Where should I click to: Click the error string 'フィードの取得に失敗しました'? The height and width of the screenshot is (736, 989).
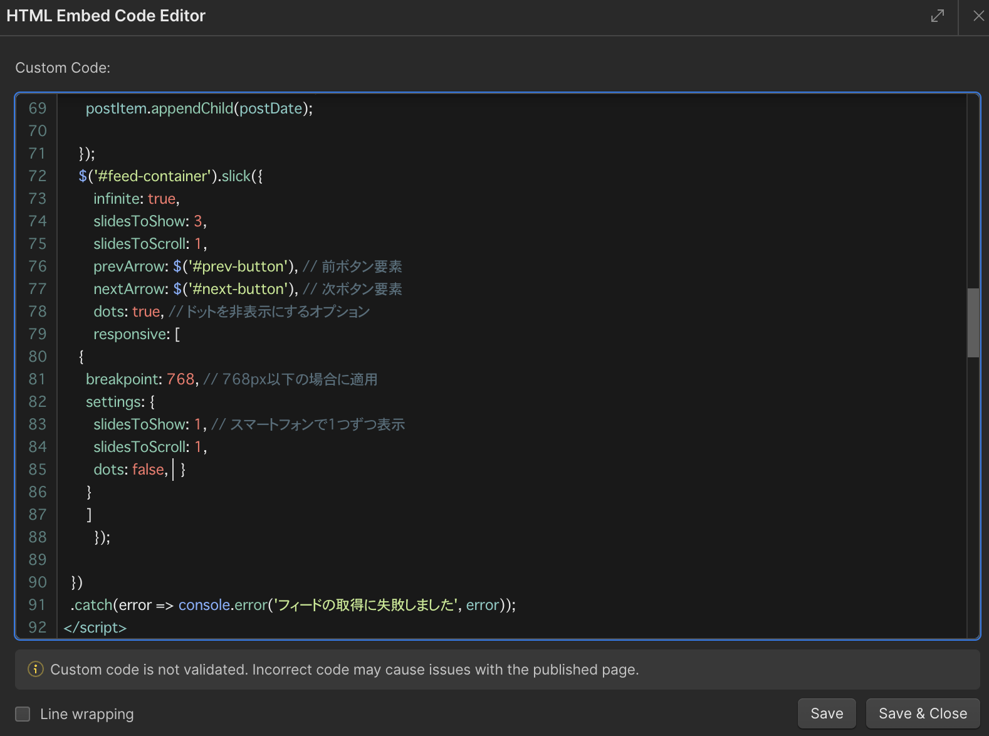point(365,605)
